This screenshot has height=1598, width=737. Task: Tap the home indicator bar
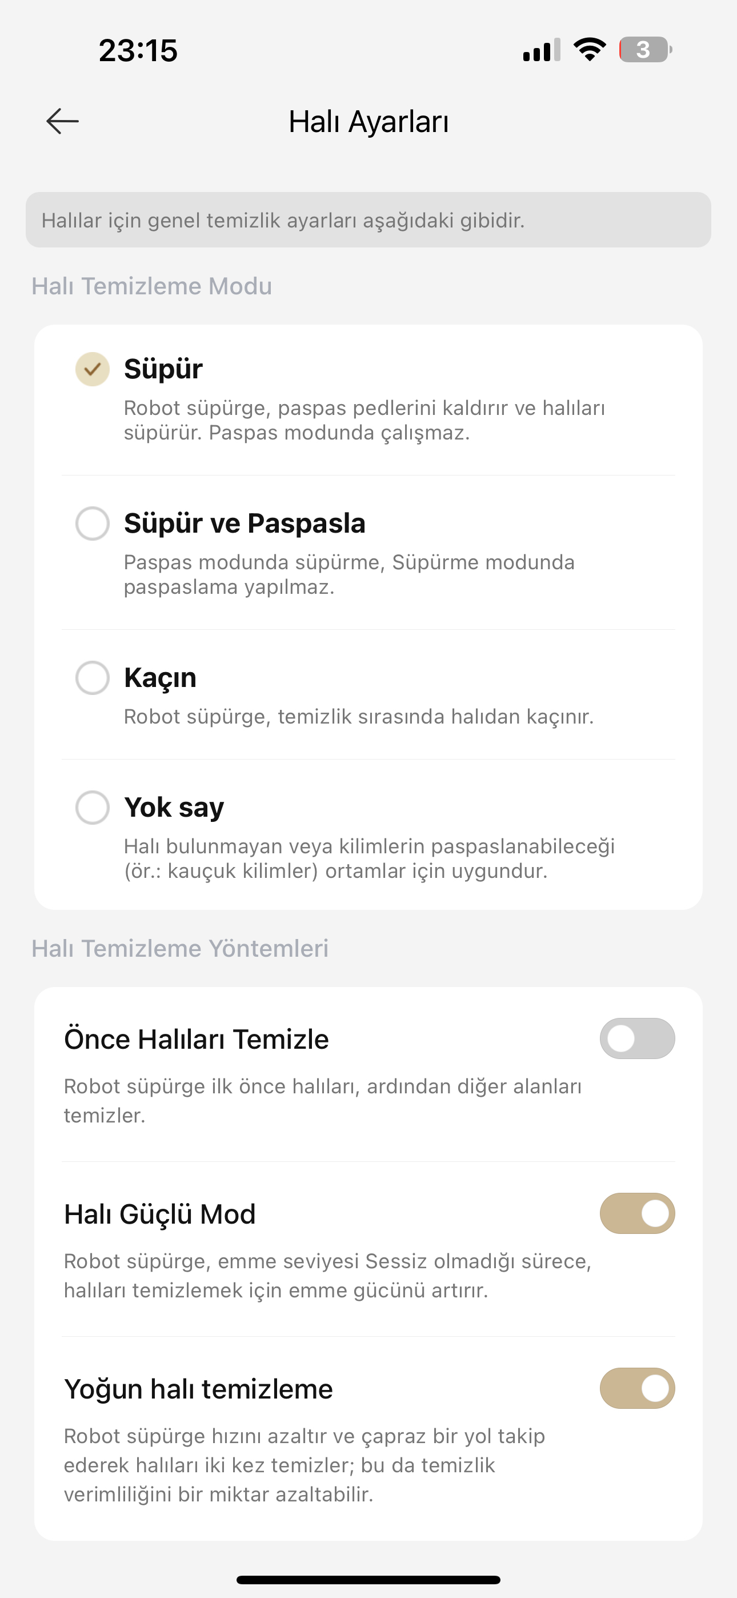click(x=368, y=1580)
